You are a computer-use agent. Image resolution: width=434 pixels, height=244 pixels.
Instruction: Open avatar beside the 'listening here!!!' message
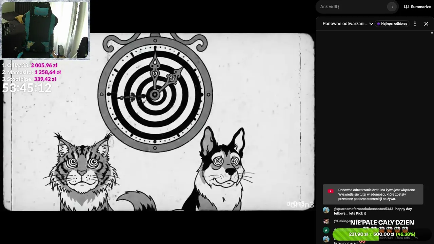point(326,239)
